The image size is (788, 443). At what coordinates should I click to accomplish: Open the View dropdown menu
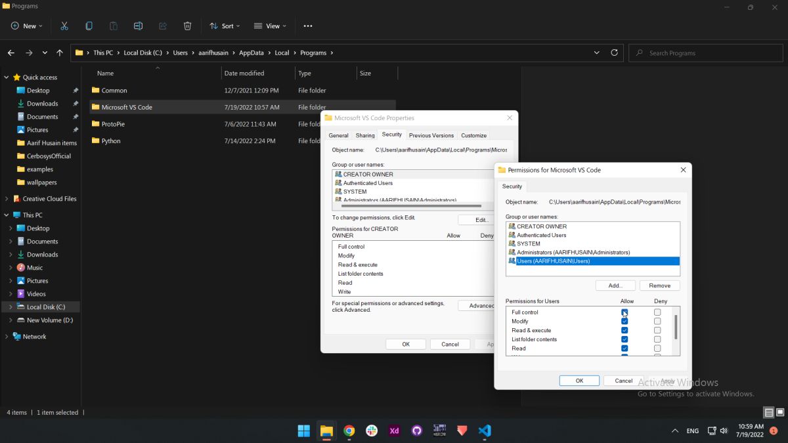270,26
